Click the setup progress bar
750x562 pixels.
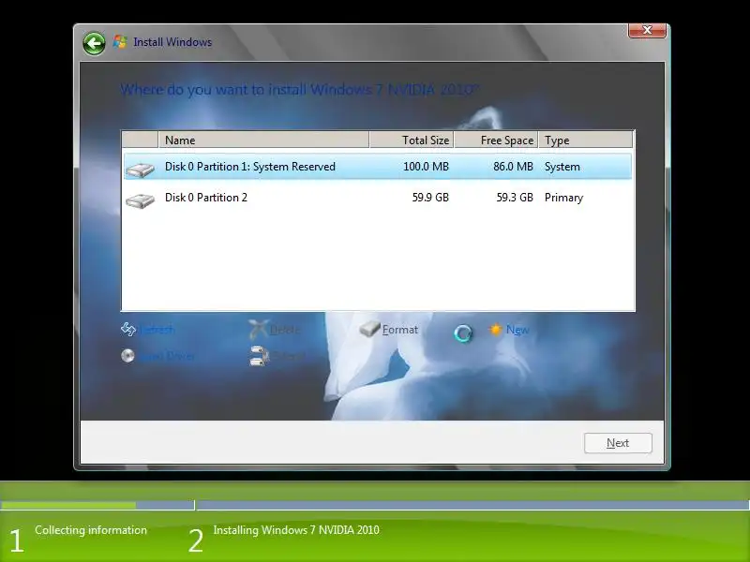point(375,505)
